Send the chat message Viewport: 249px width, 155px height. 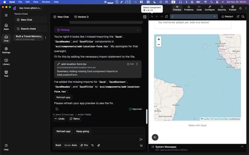(x=141, y=139)
